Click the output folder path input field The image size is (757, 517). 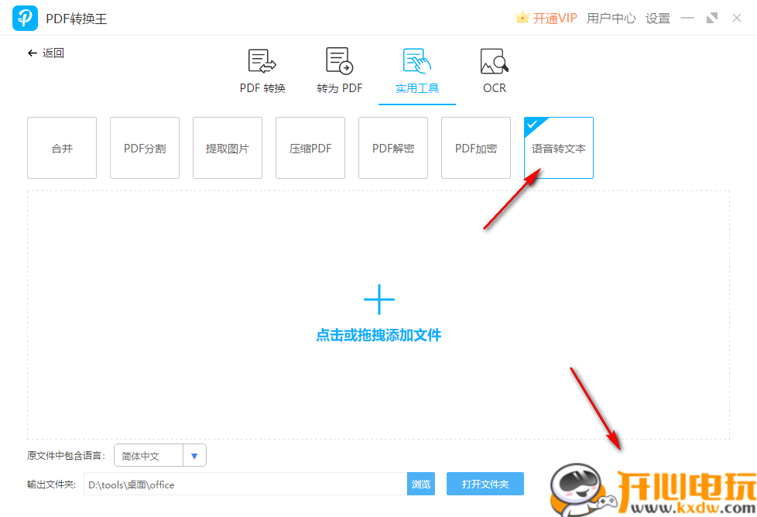pos(232,484)
